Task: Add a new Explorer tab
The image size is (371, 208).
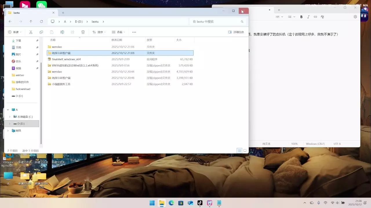Action: (63, 13)
